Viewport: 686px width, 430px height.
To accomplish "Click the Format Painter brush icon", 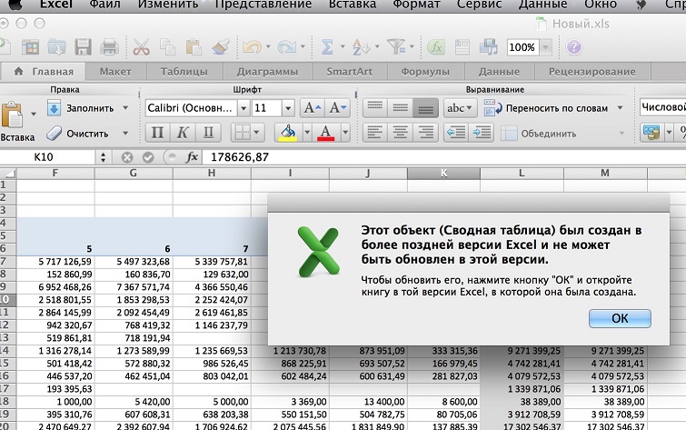I will click(221, 47).
